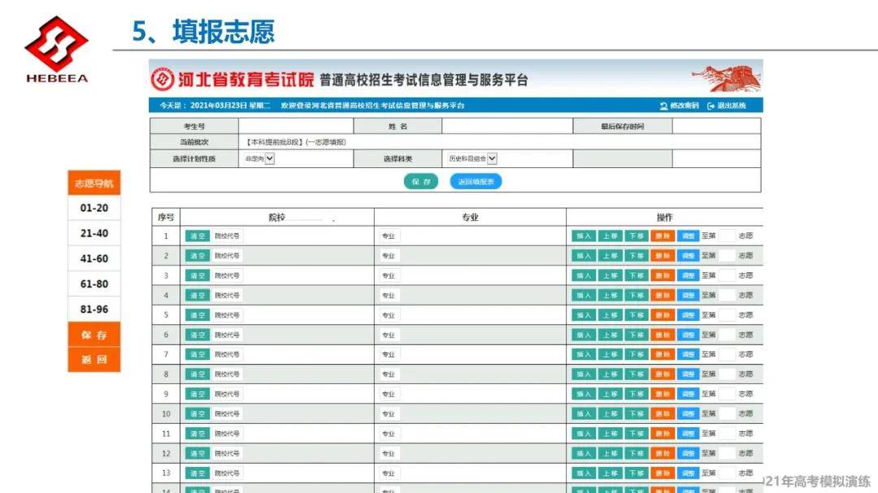Clear row 1 with its 清空 button
This screenshot has width=878, height=493.
click(x=196, y=236)
